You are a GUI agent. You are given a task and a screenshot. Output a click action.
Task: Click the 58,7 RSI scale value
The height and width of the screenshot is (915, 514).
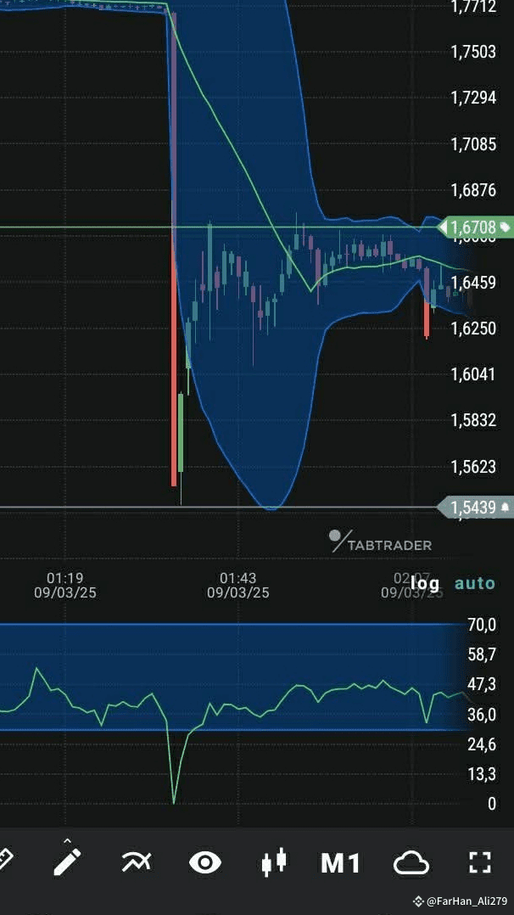pos(482,654)
